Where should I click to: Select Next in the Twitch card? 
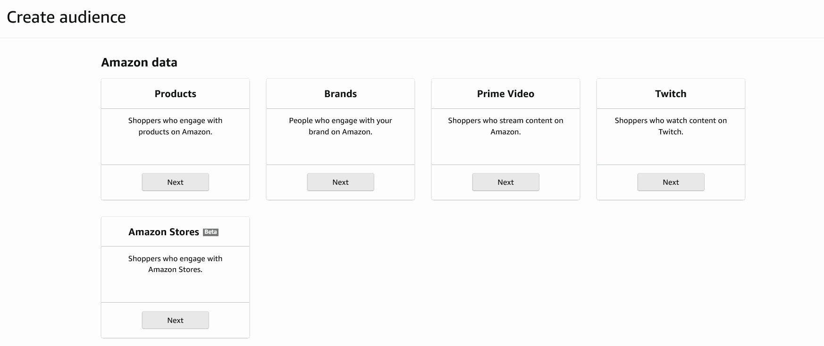click(671, 182)
